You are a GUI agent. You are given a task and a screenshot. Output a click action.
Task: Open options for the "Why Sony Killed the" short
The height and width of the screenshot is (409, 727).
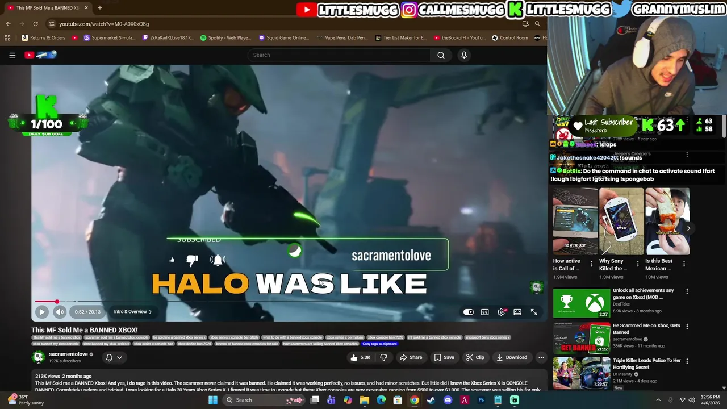(x=638, y=264)
